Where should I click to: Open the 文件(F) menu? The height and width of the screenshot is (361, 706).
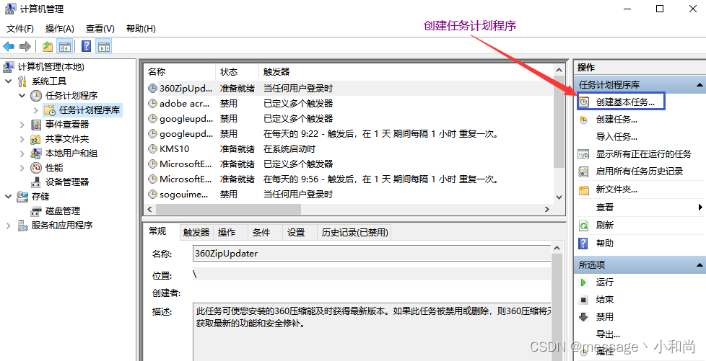click(x=20, y=29)
